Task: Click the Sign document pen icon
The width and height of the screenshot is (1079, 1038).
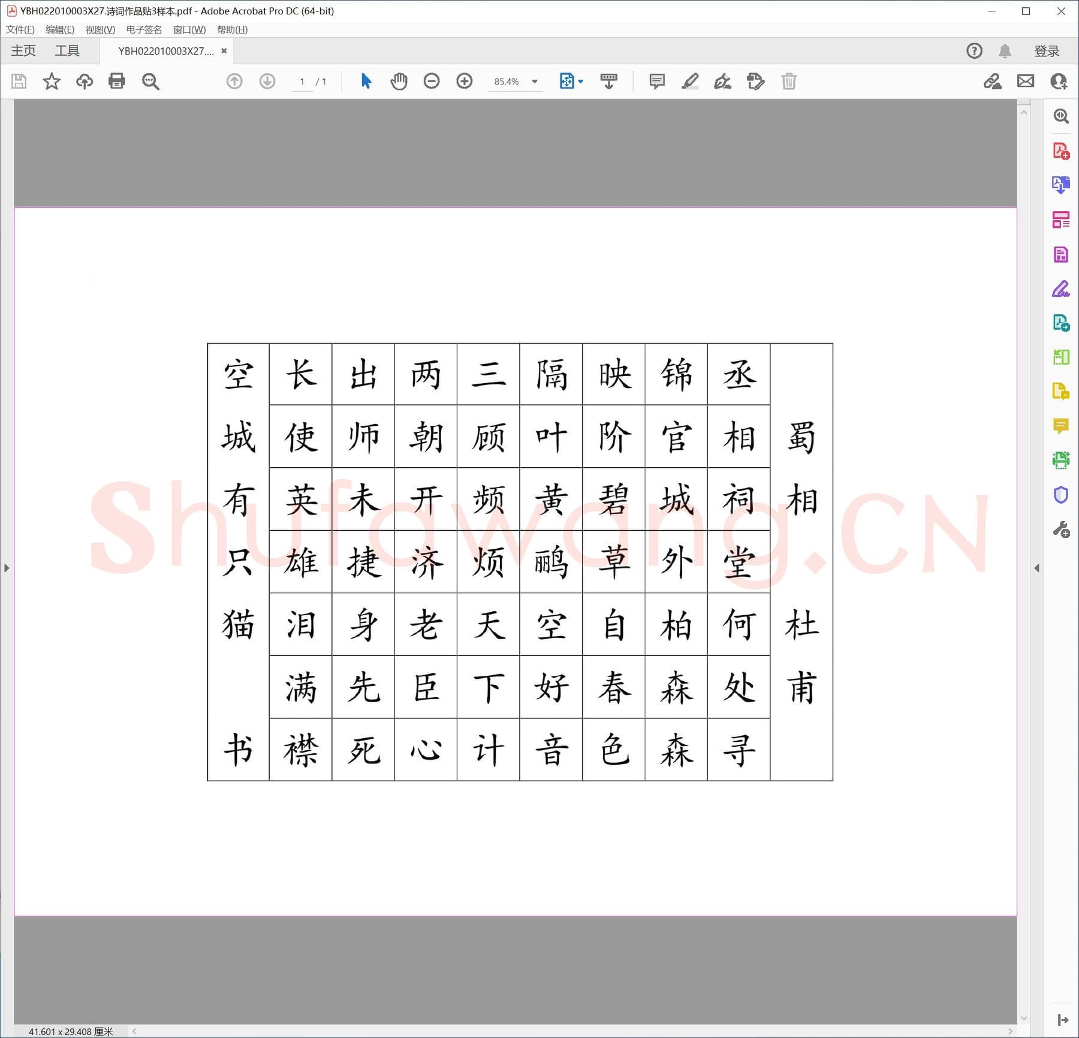Action: pos(723,81)
